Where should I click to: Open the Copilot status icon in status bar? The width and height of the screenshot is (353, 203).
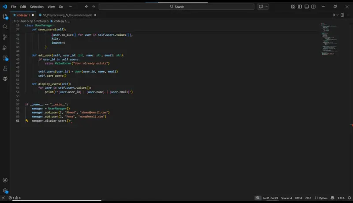pos(333,198)
